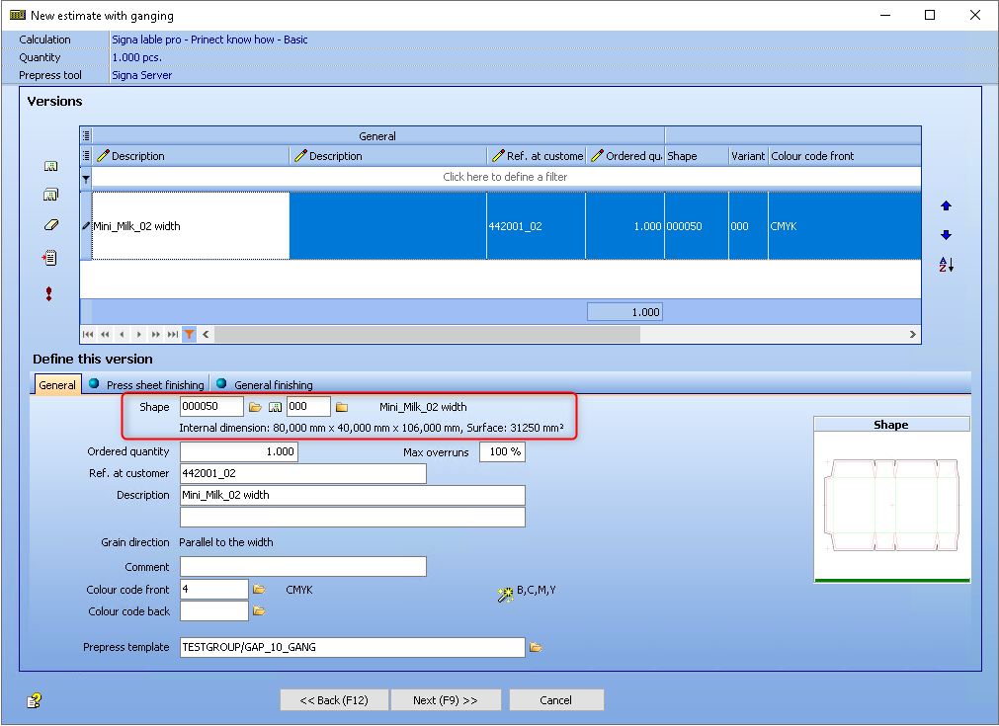Click the variant input field 000
Screen dimensions: 999x726
pos(308,406)
